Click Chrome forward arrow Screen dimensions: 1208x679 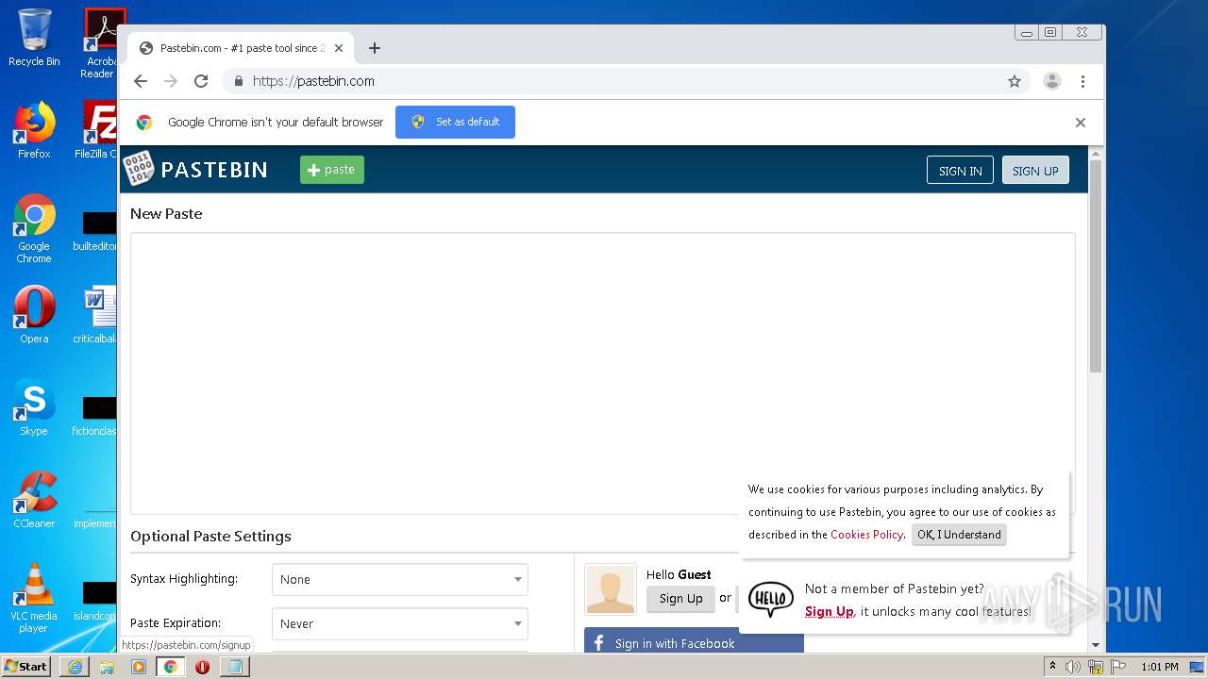point(171,81)
